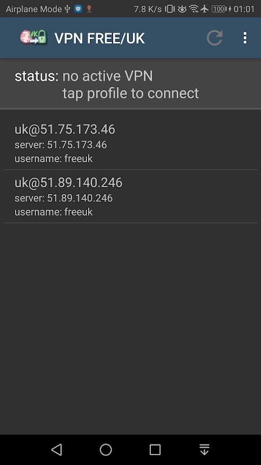Screen dimensions: 261x465
Task: Tap the vibrate mode status icon
Action: coord(170,9)
